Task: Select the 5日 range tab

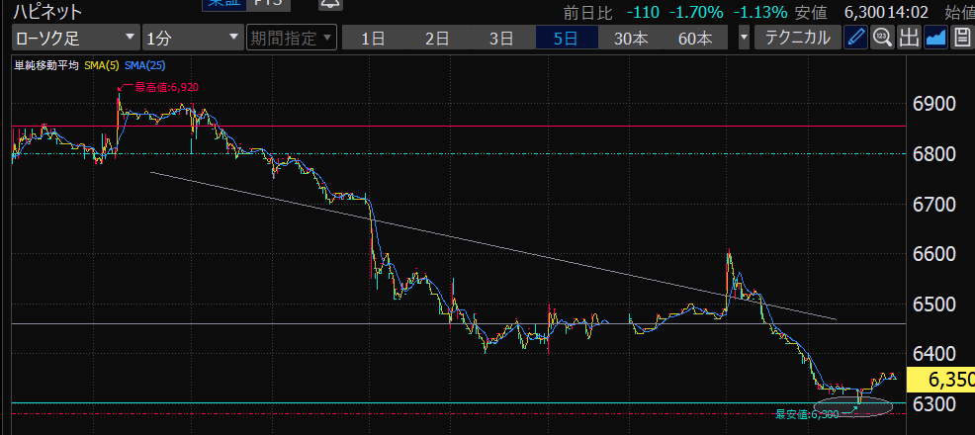Action: 567,39
